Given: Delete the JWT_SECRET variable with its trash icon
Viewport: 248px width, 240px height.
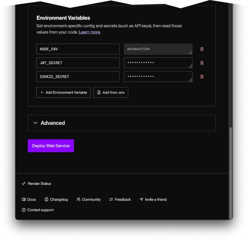Looking at the screenshot, I should pos(202,63).
